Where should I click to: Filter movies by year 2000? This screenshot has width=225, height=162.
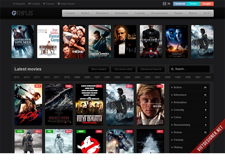[x=168, y=77]
